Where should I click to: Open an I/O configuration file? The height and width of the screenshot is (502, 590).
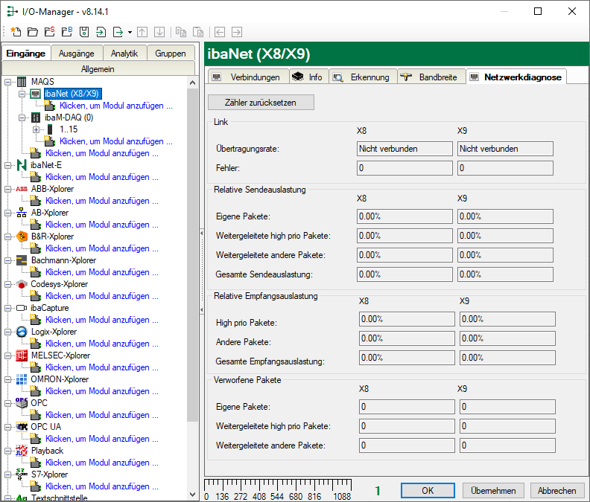click(33, 32)
